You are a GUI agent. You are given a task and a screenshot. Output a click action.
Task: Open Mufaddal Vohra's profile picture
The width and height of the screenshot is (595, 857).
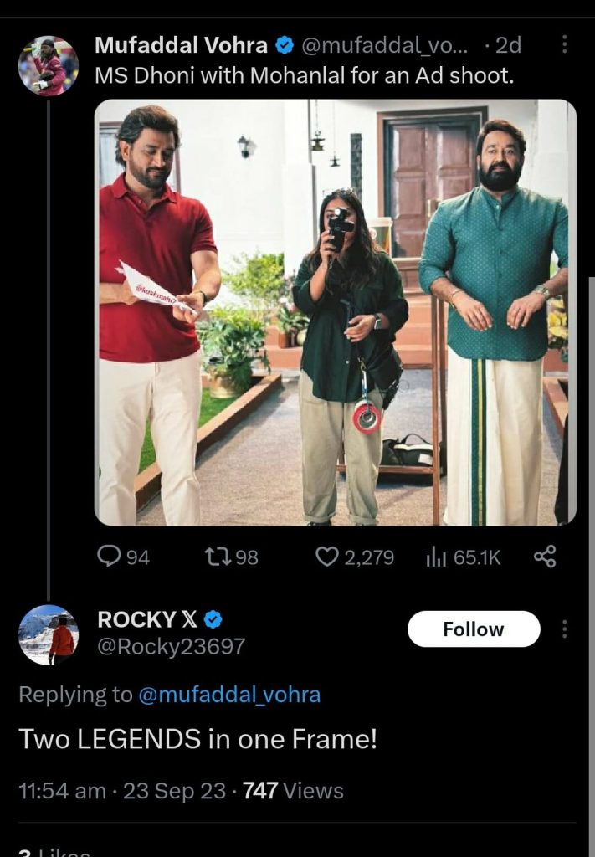(x=49, y=65)
